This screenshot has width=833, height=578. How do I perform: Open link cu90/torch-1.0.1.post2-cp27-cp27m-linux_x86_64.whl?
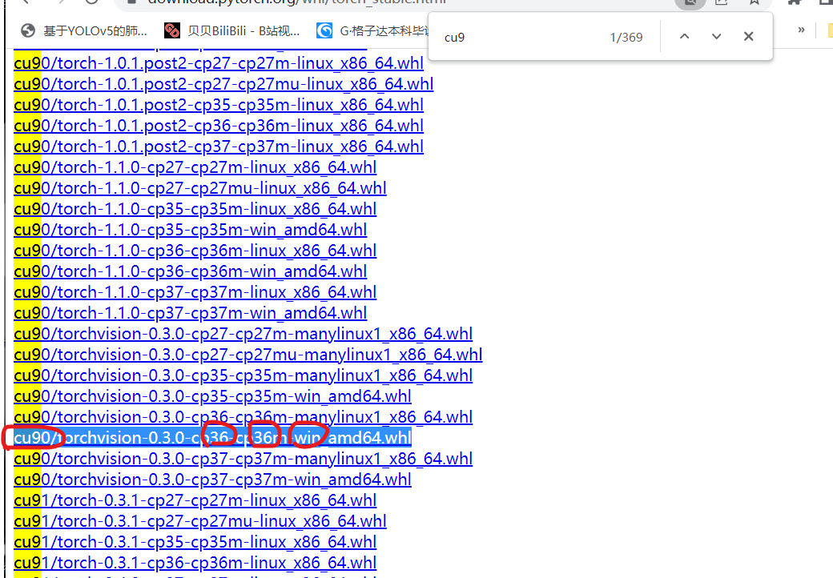(x=219, y=63)
